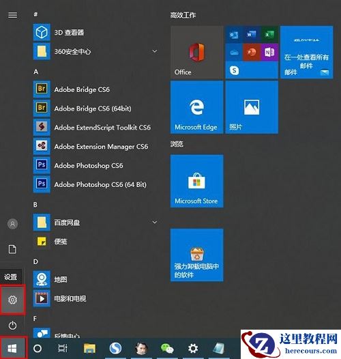
Task: Open the user account avatar
Action: [x=12, y=224]
